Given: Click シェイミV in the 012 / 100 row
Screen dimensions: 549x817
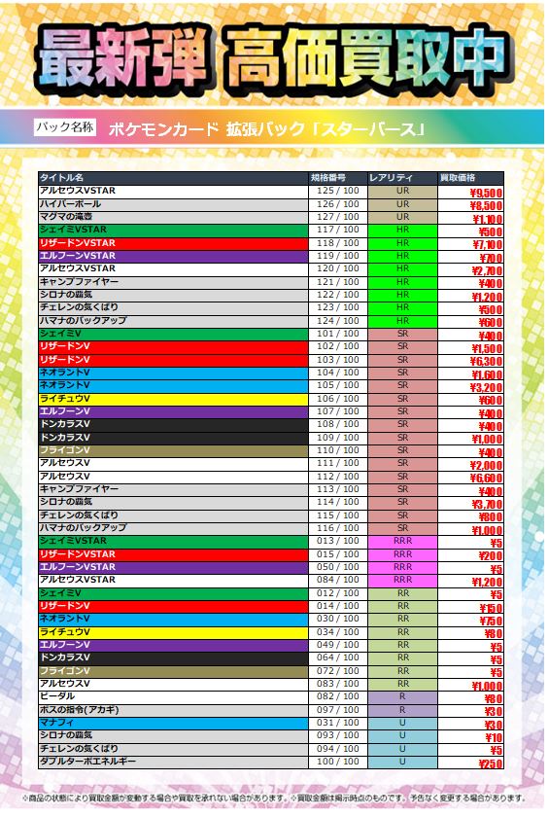Looking at the screenshot, I should [60, 593].
